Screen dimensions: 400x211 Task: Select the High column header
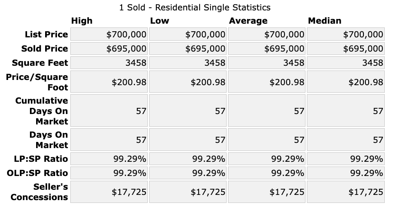[x=82, y=21]
